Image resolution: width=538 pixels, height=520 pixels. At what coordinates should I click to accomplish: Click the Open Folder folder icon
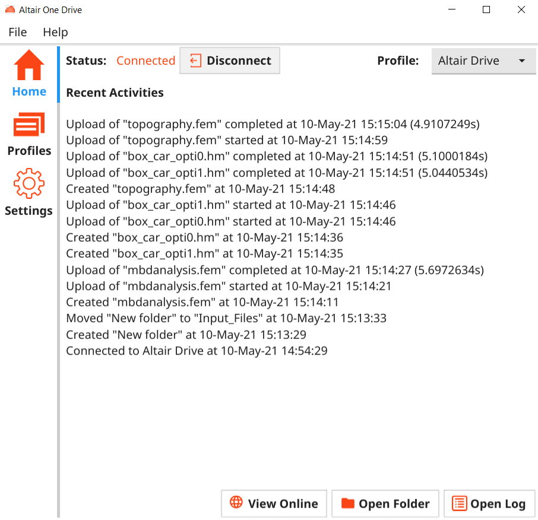coord(347,503)
